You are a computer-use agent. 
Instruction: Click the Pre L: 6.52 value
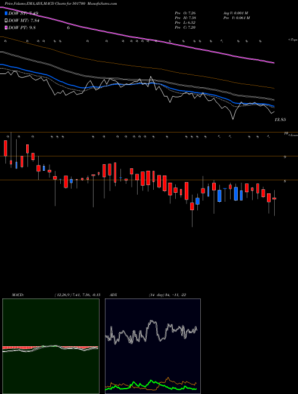click(x=185, y=23)
